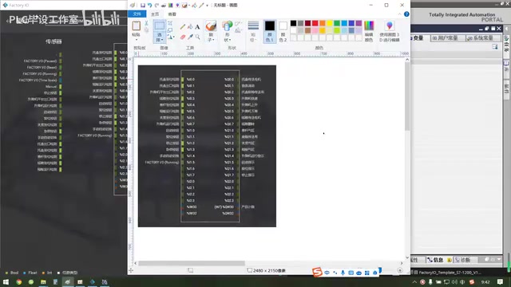Click the Windows Start button
The width and height of the screenshot is (511, 287).
tap(6, 281)
